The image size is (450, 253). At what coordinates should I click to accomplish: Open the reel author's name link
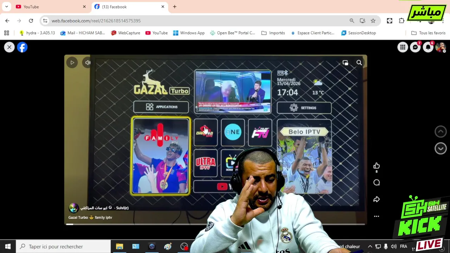click(94, 208)
